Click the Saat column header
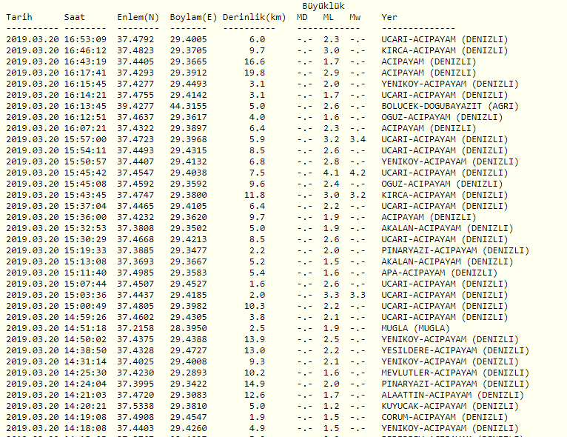Image resolution: width=567 pixels, height=437 pixels. coord(75,17)
